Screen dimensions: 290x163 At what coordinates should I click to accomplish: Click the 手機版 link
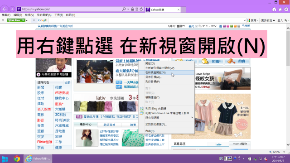point(246,26)
